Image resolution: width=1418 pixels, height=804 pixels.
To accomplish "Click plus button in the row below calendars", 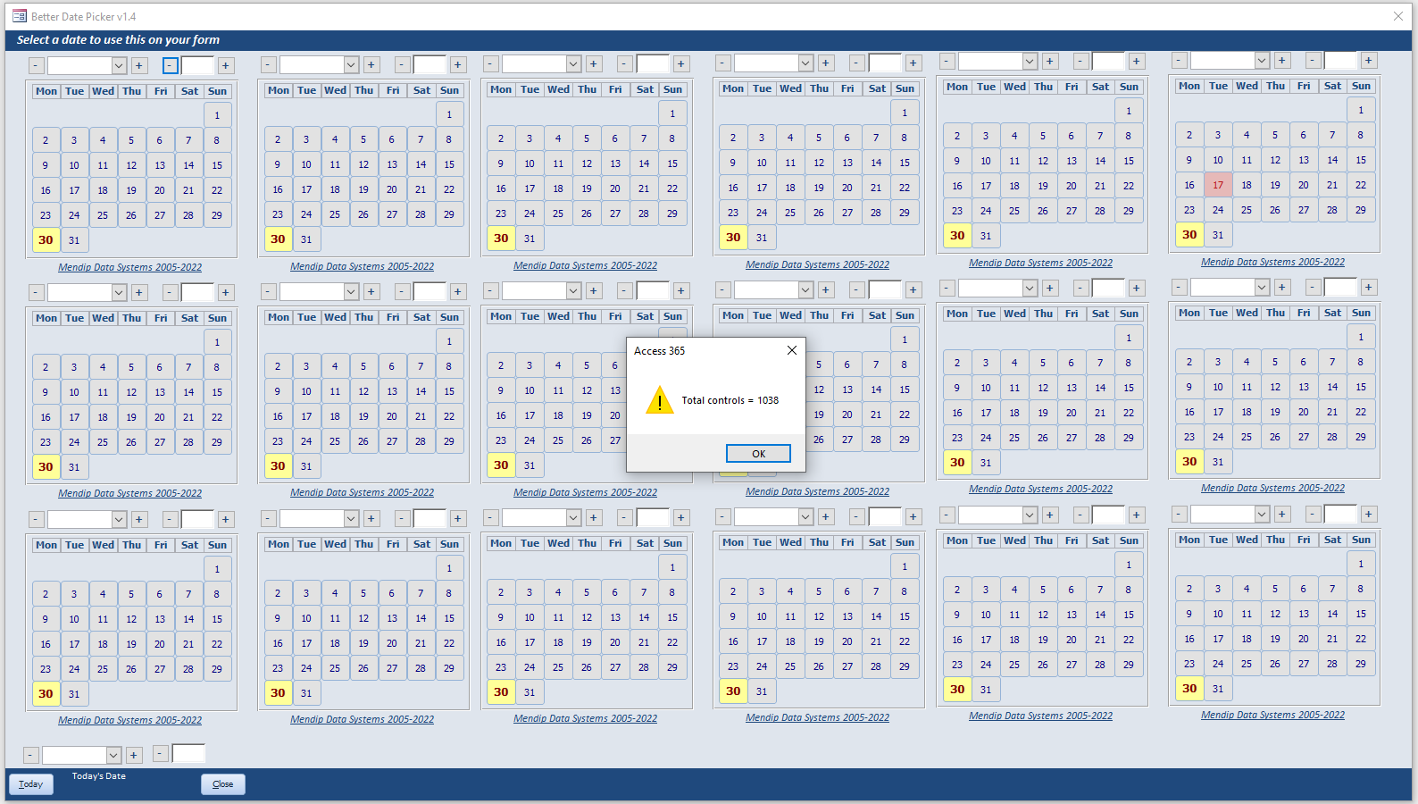I will click(134, 756).
